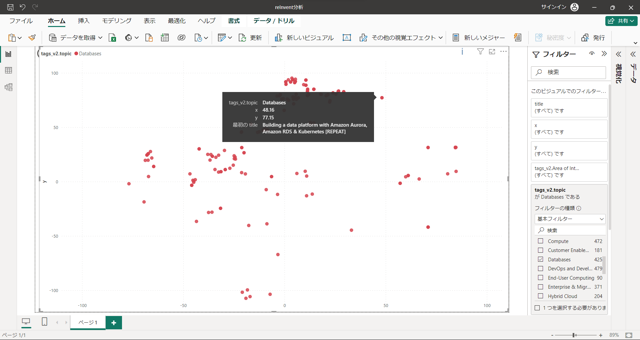640x340 pixels.
Task: Click the zoom slider handle
Action: (x=574, y=335)
